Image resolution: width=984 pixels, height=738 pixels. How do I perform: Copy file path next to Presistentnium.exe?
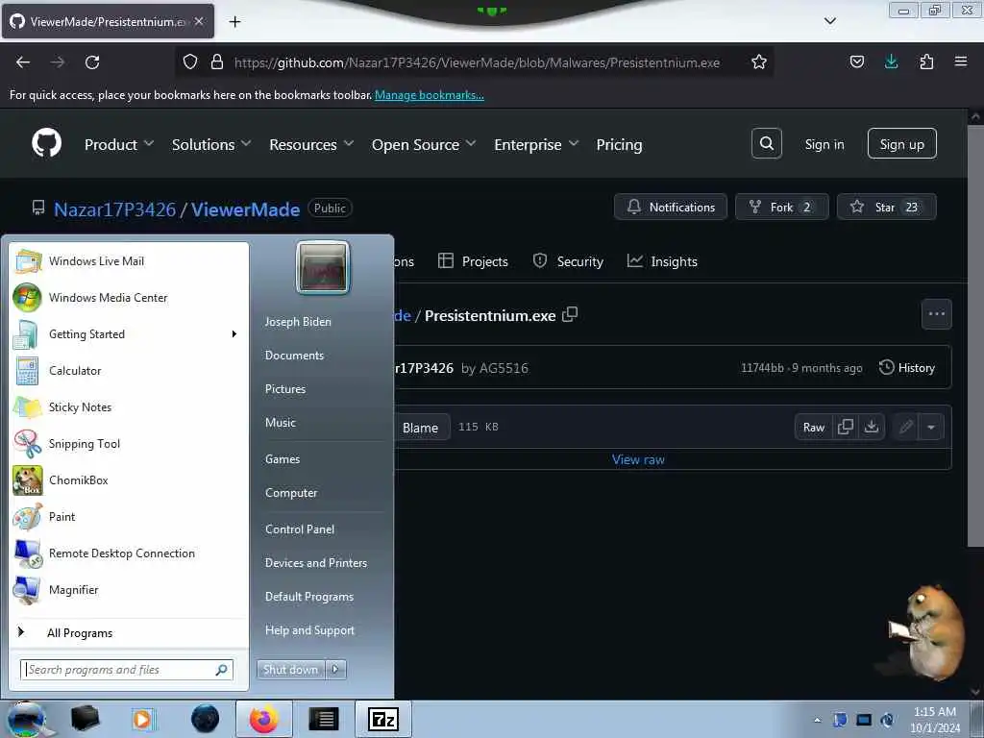[x=570, y=314]
